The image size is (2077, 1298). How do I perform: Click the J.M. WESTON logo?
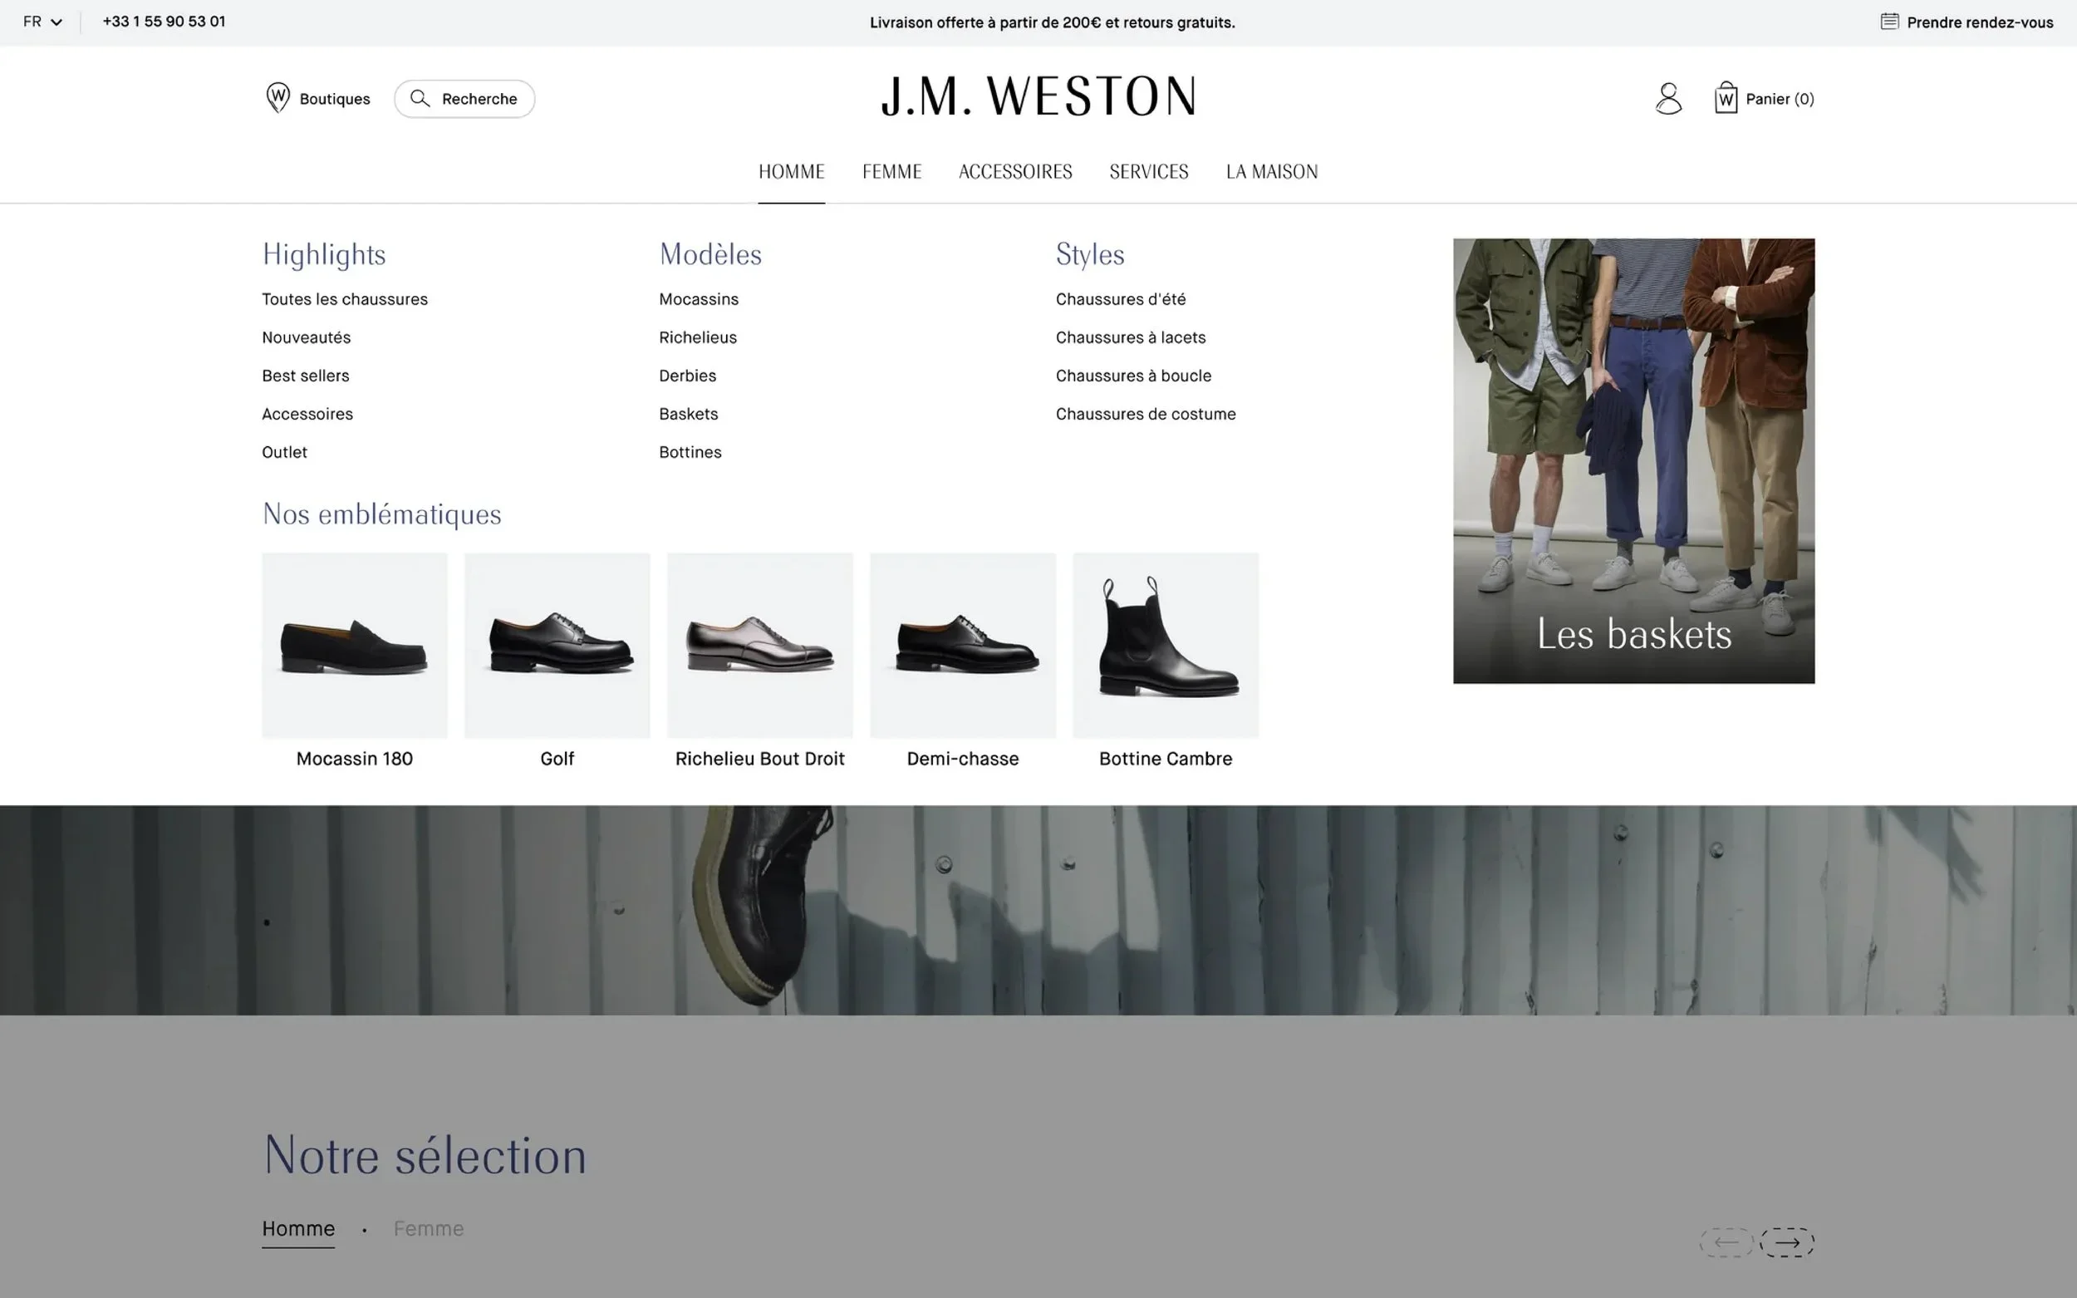(x=1038, y=96)
